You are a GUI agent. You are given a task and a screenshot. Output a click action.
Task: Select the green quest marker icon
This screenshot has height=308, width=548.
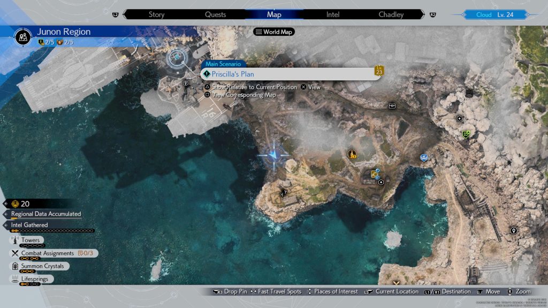coord(466,134)
